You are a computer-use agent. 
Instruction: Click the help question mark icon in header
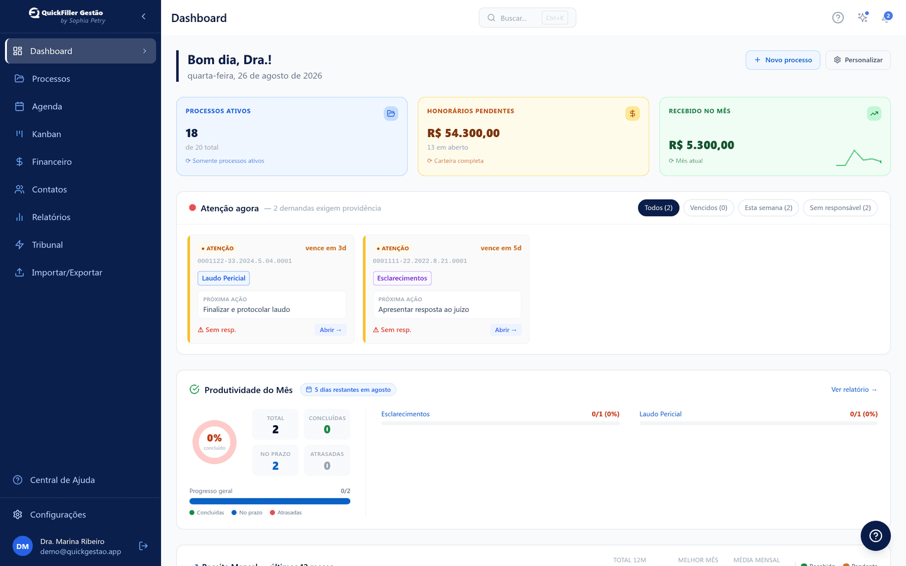[838, 18]
